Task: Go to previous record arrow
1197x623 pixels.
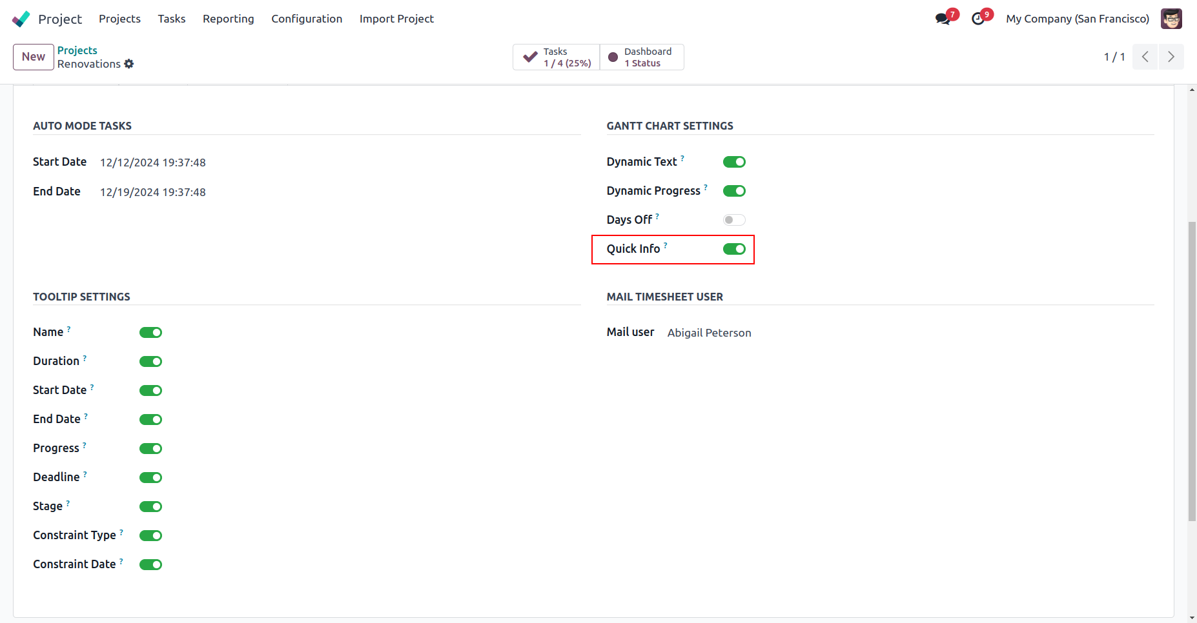Action: pyautogui.click(x=1145, y=57)
